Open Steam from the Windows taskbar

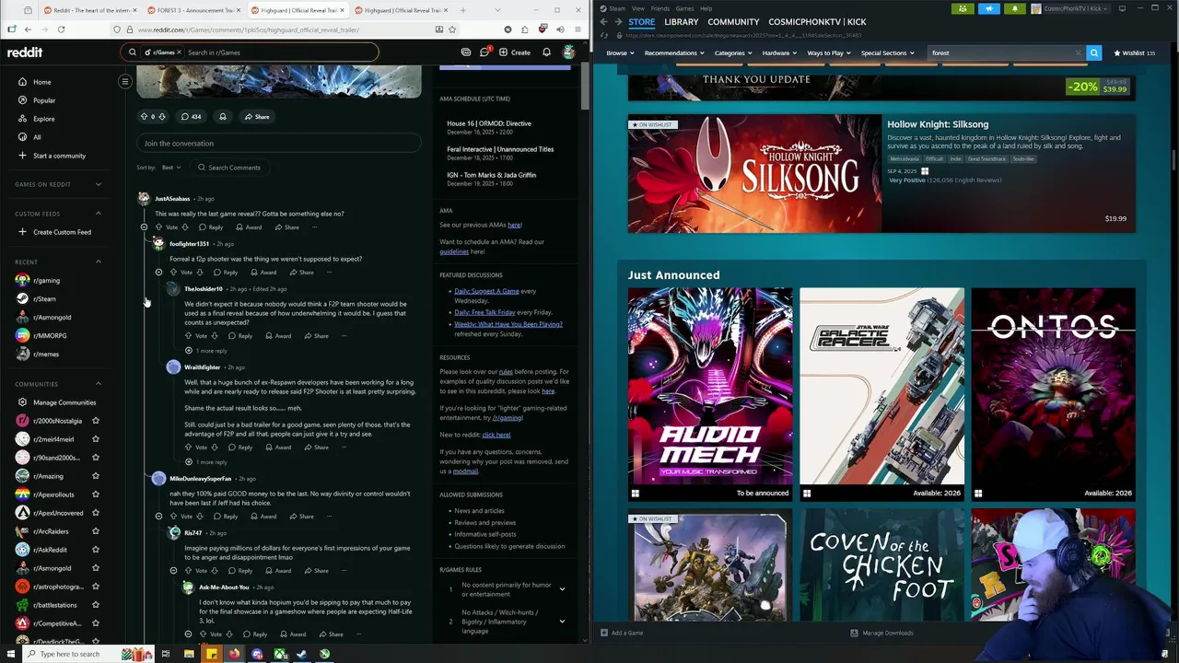point(301,654)
